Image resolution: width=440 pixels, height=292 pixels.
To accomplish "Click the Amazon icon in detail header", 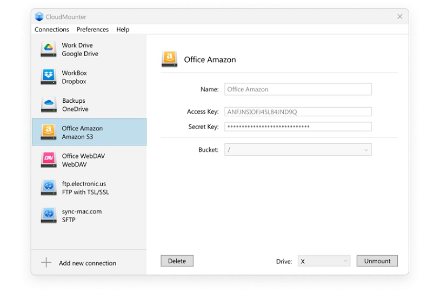I will coord(170,59).
